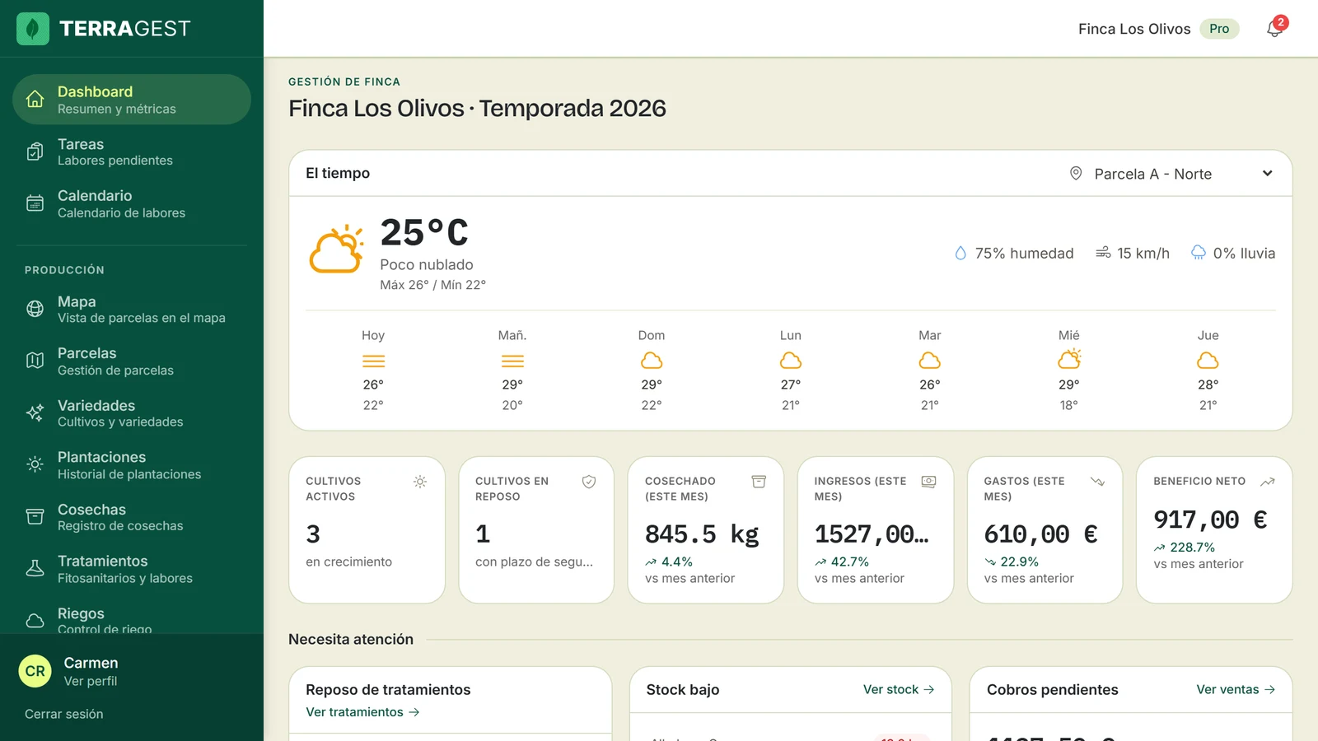Click Cerrar sesión
This screenshot has width=1318, height=741.
[64, 714]
